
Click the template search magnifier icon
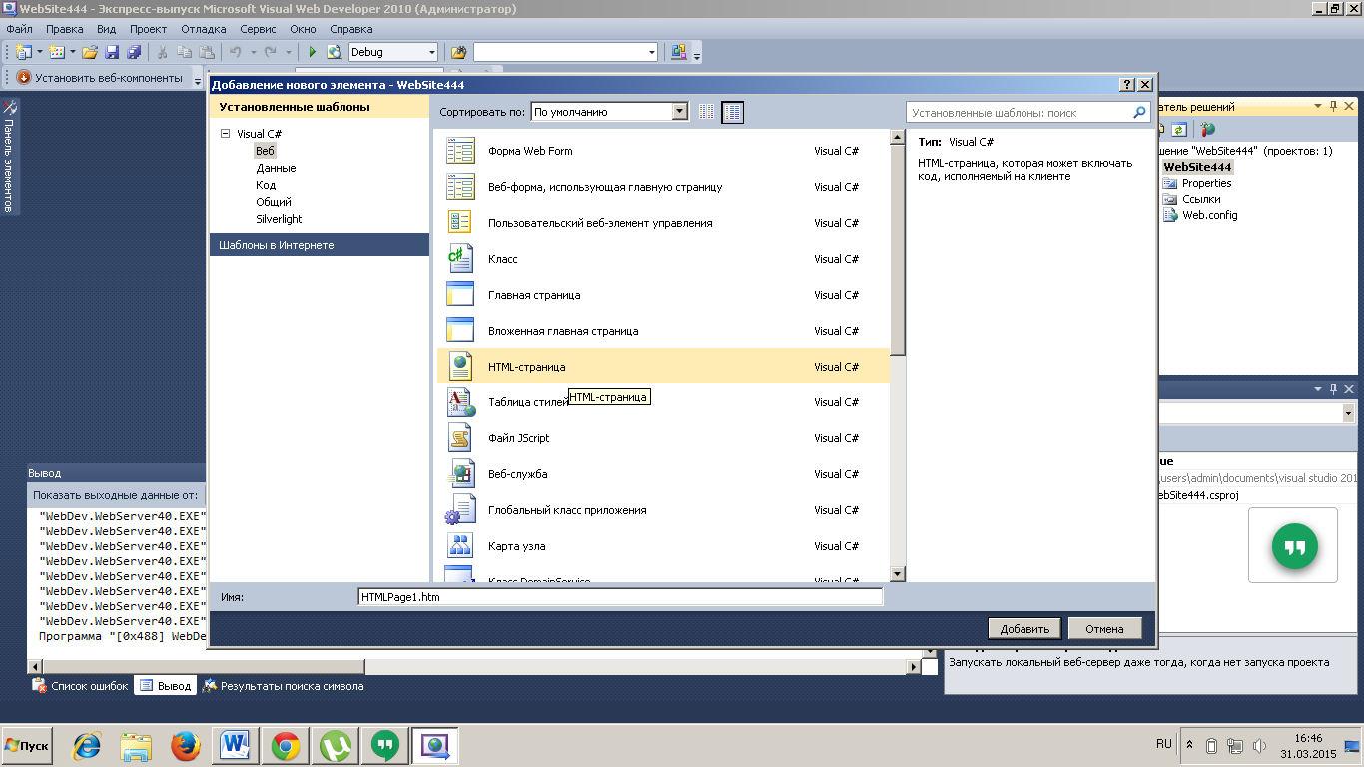click(1140, 113)
